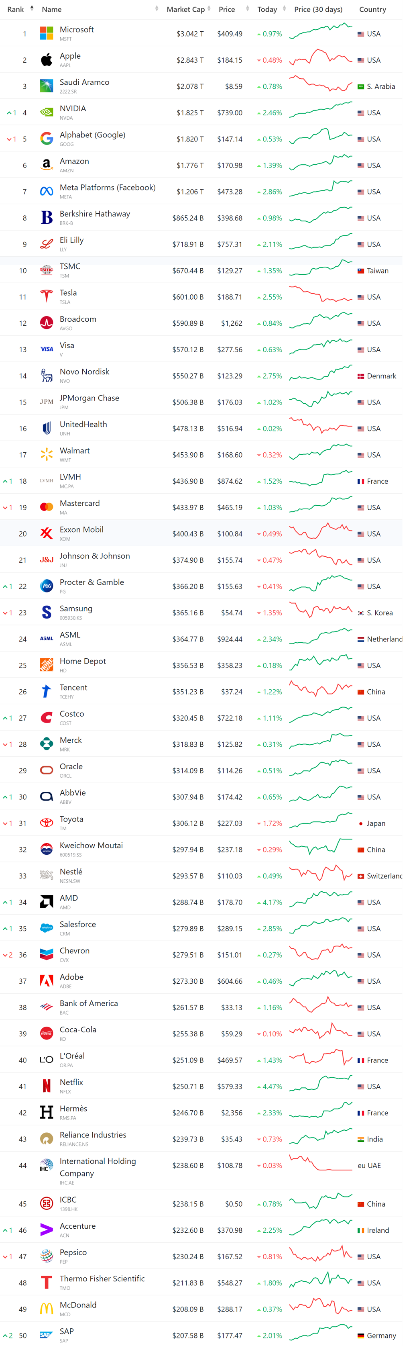Open the Berkshire Hathaway company link
The image size is (411, 1346).
[x=95, y=214]
